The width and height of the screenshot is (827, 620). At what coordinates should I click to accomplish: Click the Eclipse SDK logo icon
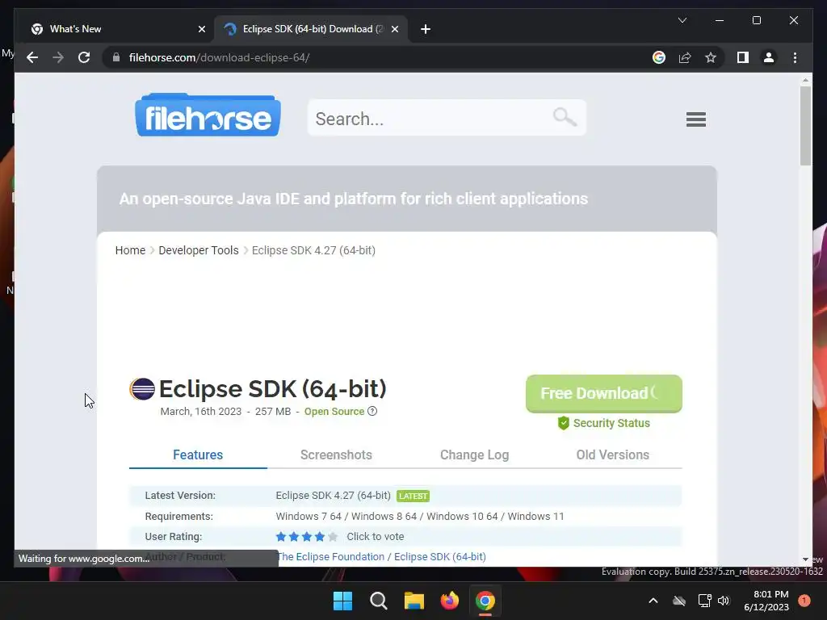click(x=142, y=389)
